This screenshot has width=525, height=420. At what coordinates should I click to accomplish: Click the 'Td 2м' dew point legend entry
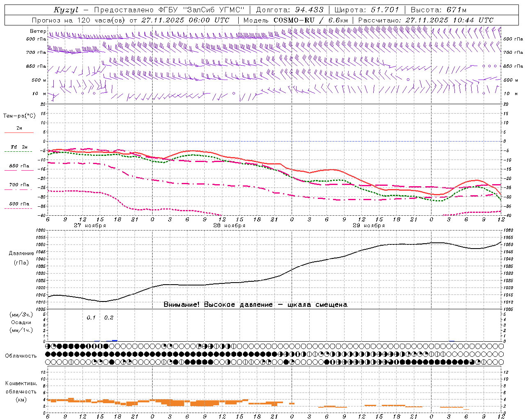point(19,147)
